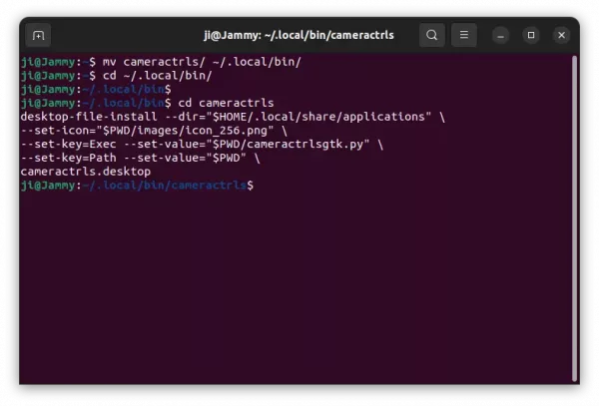Click the terminal's vertical scrollbar
The width and height of the screenshot is (599, 406).
point(574,218)
